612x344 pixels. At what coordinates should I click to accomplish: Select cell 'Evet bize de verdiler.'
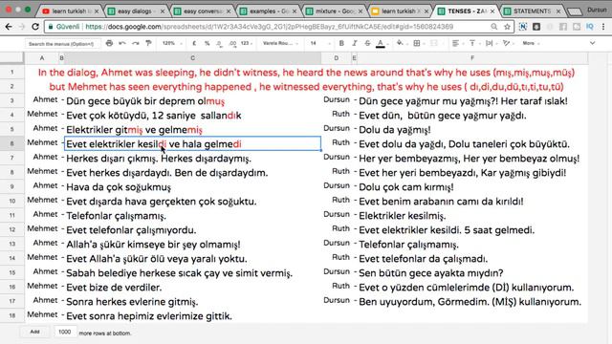(x=192, y=288)
